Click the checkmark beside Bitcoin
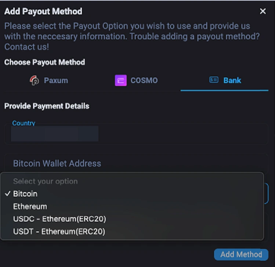 pos(8,194)
